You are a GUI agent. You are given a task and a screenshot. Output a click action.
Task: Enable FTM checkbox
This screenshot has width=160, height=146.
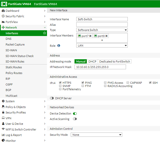click(83, 86)
